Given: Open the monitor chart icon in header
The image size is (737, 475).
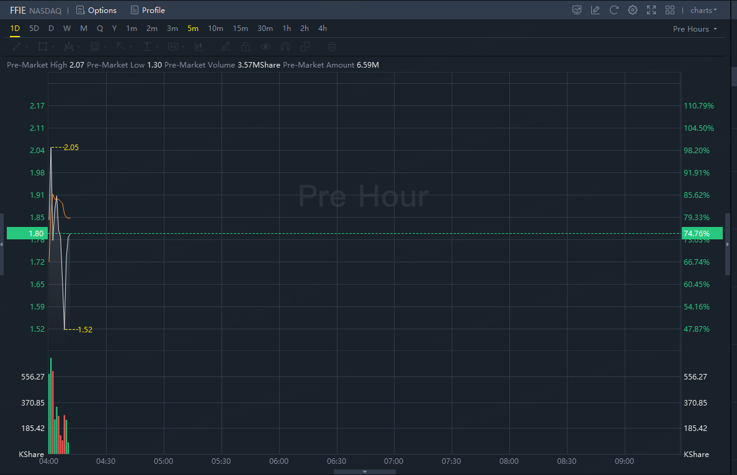Looking at the screenshot, I should [577, 10].
